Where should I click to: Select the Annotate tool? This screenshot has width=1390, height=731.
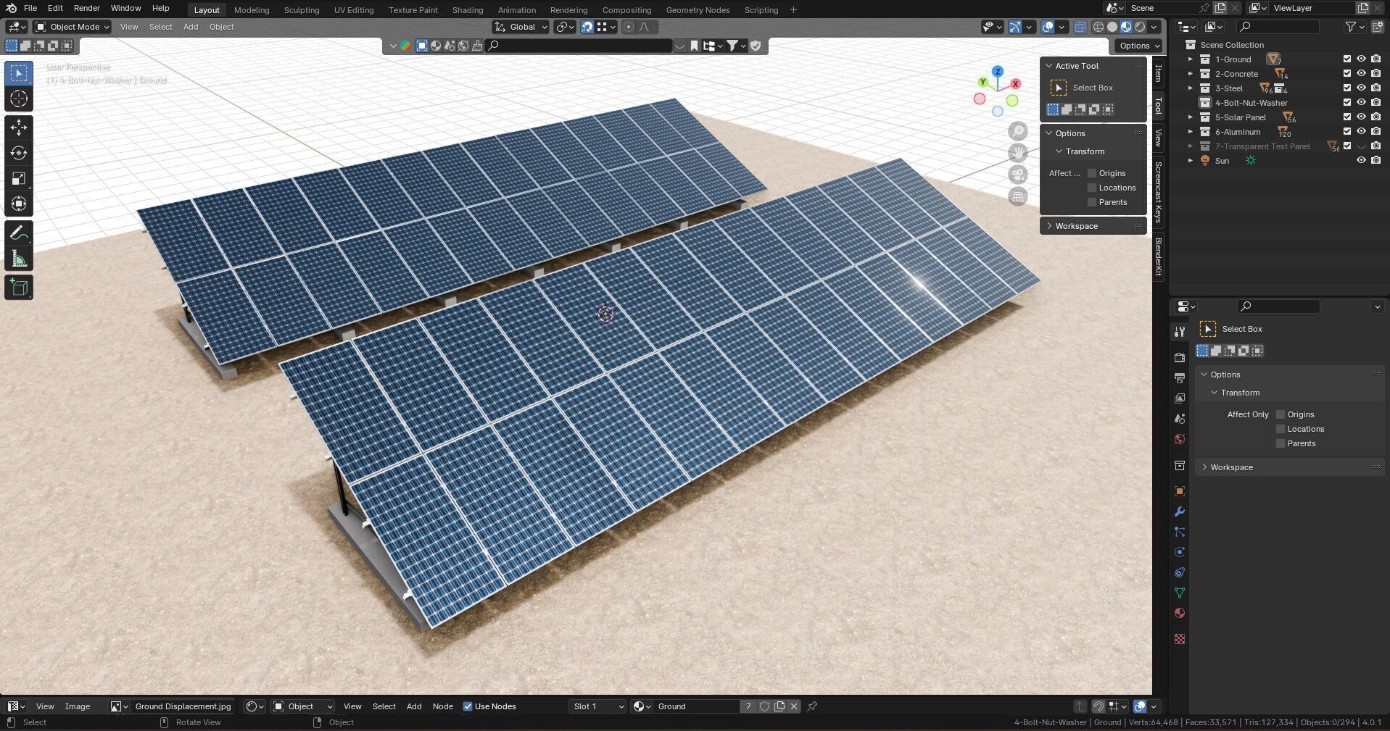[19, 233]
